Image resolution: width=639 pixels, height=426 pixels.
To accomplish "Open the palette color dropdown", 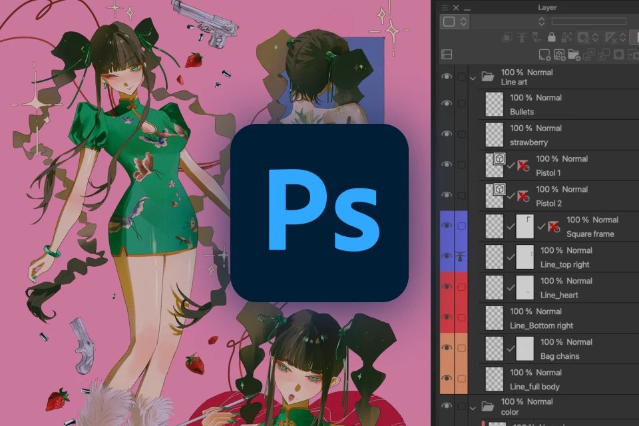I will [x=455, y=21].
